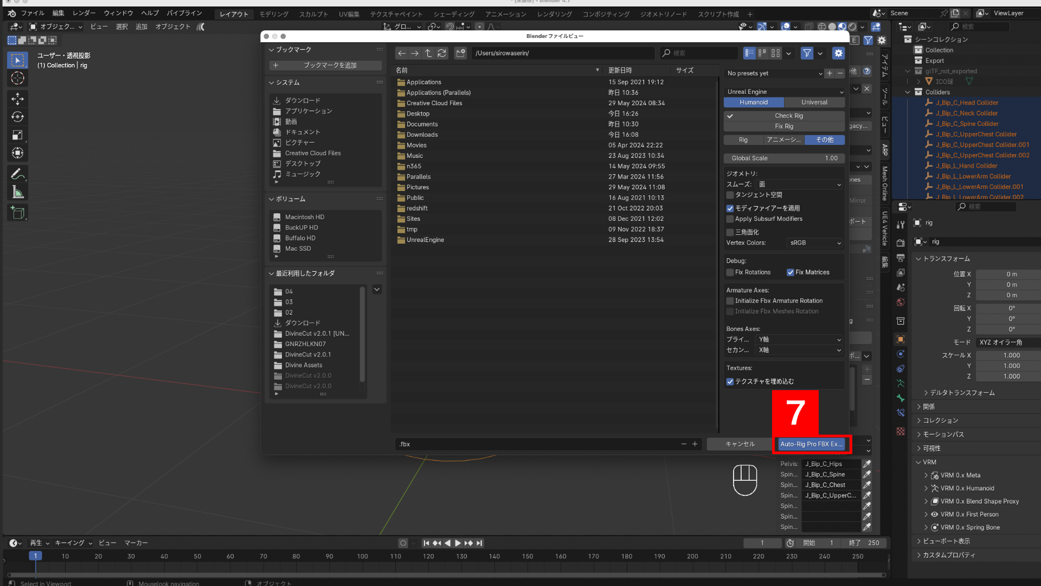
Task: Expand the recent folders list with the chevron
Action: pos(377,289)
